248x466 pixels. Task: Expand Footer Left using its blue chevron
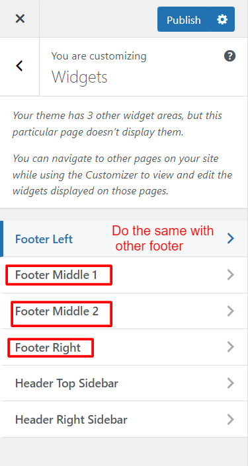pos(230,239)
